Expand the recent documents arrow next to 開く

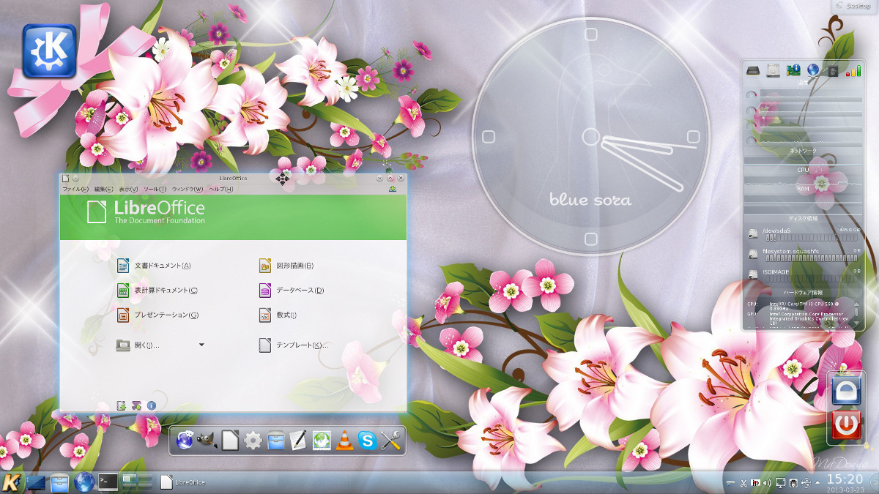tap(201, 345)
